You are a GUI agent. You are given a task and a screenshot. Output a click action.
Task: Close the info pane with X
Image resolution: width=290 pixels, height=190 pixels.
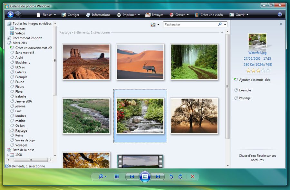(281, 24)
